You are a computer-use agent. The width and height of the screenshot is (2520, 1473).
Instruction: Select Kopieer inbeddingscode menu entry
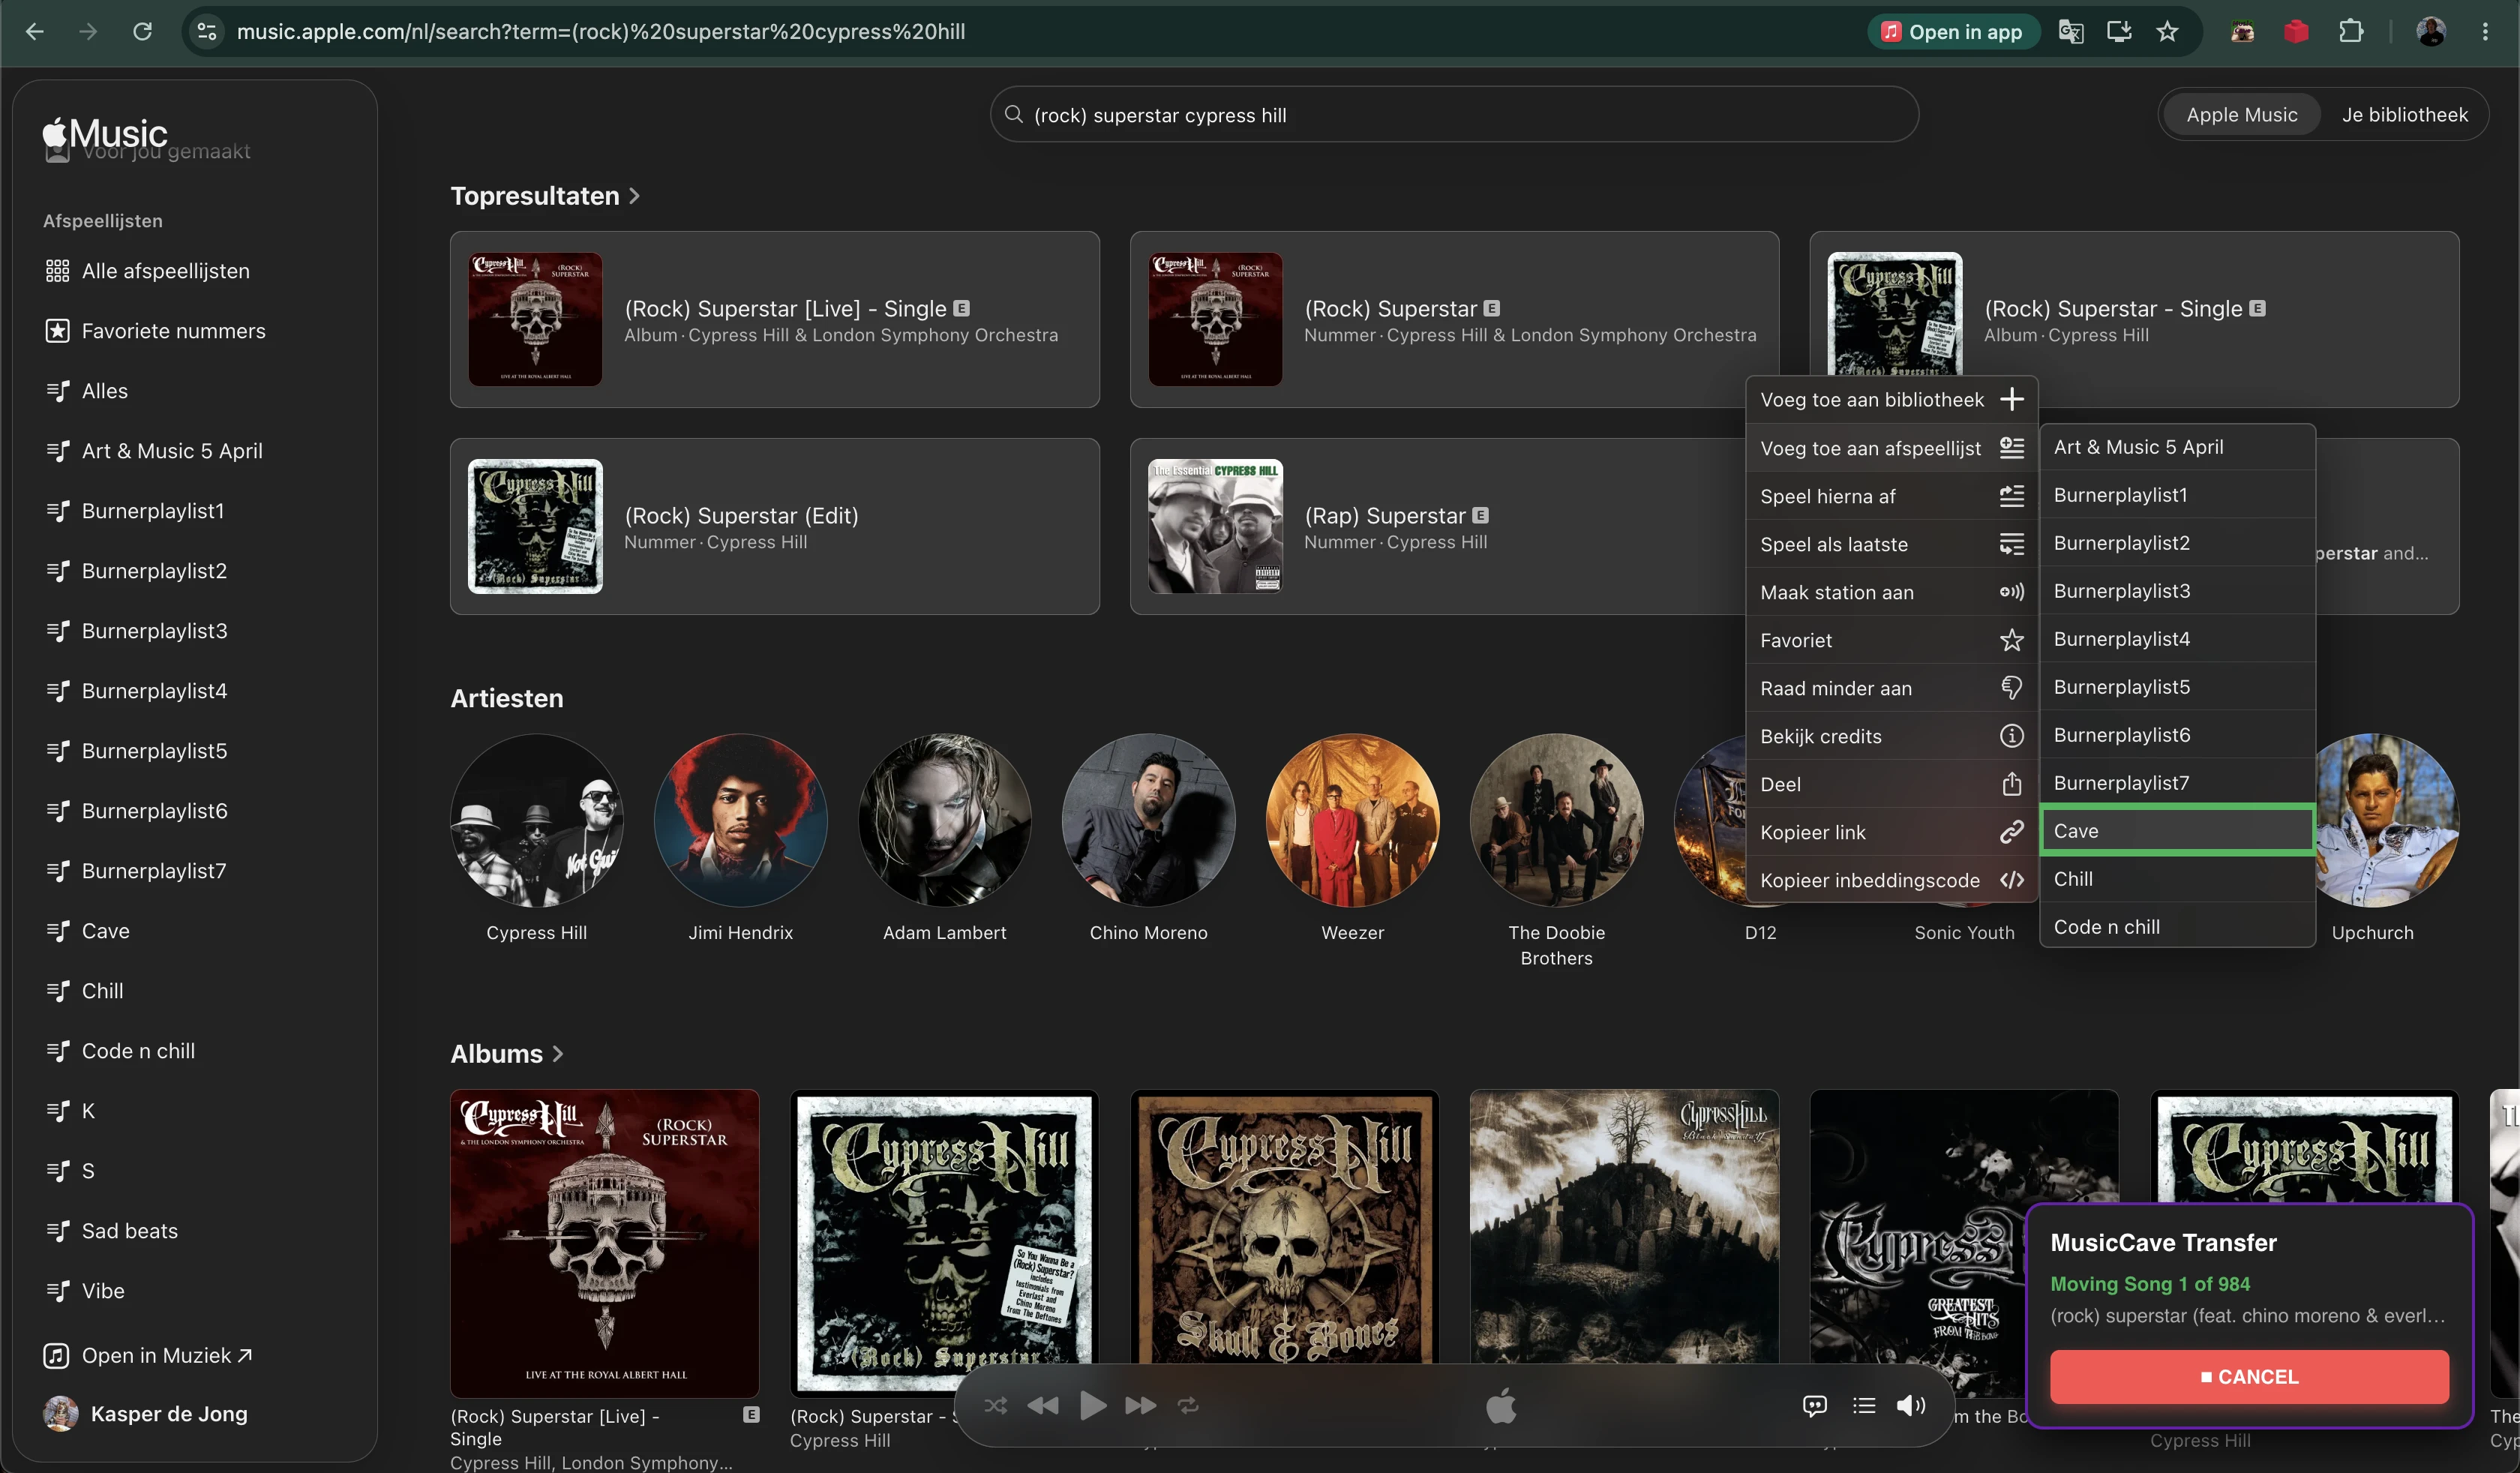[x=1891, y=880]
